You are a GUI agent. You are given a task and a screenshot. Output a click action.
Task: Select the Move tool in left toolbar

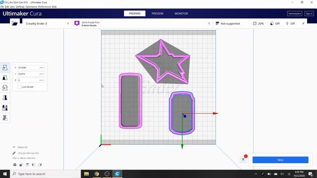[x=5, y=67]
